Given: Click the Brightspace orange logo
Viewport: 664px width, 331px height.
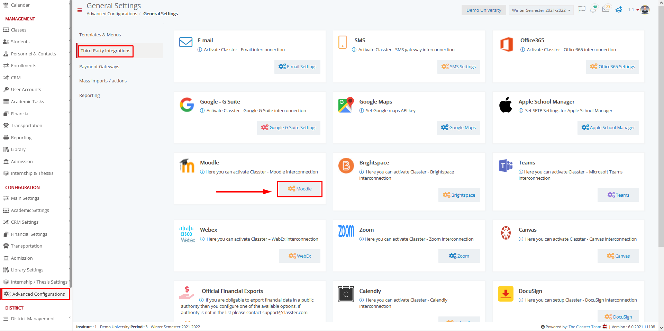Looking at the screenshot, I should (x=346, y=166).
